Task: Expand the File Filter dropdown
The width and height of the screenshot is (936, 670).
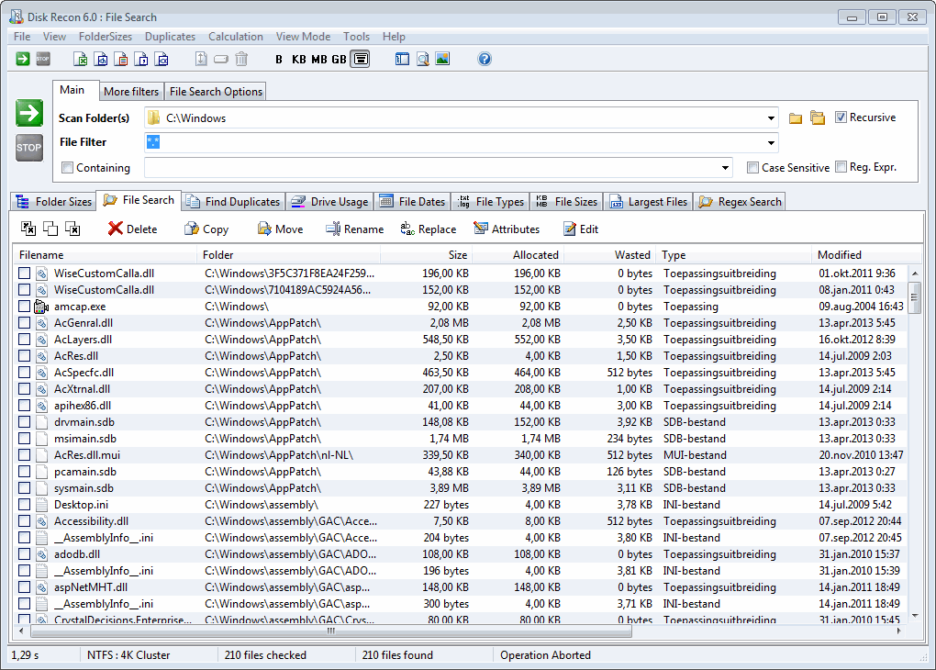Action: (771, 142)
